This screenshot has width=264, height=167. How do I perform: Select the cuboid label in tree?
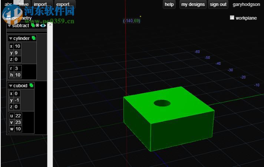[x=20, y=86]
